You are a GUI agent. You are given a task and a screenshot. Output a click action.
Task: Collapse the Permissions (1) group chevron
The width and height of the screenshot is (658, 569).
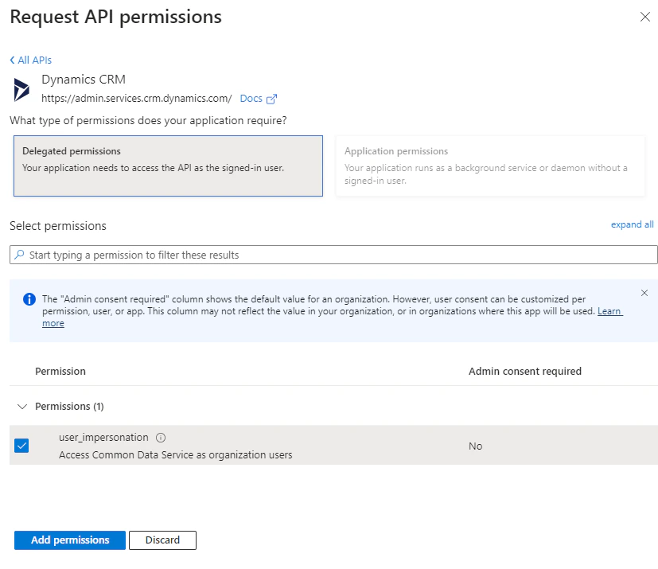21,406
